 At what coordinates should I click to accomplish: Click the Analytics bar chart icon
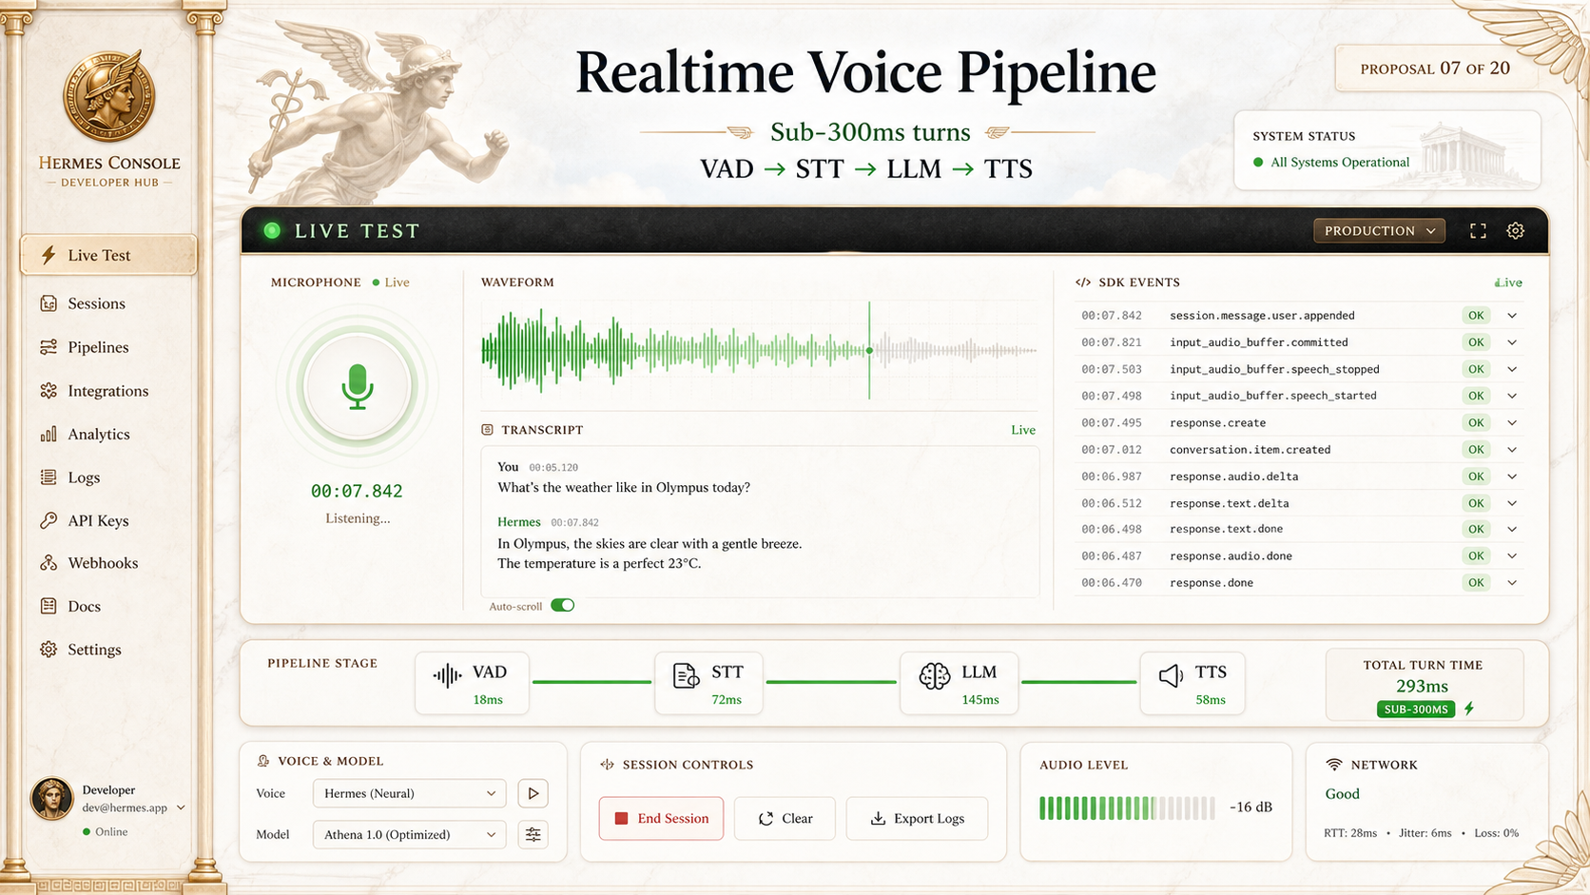tap(48, 434)
